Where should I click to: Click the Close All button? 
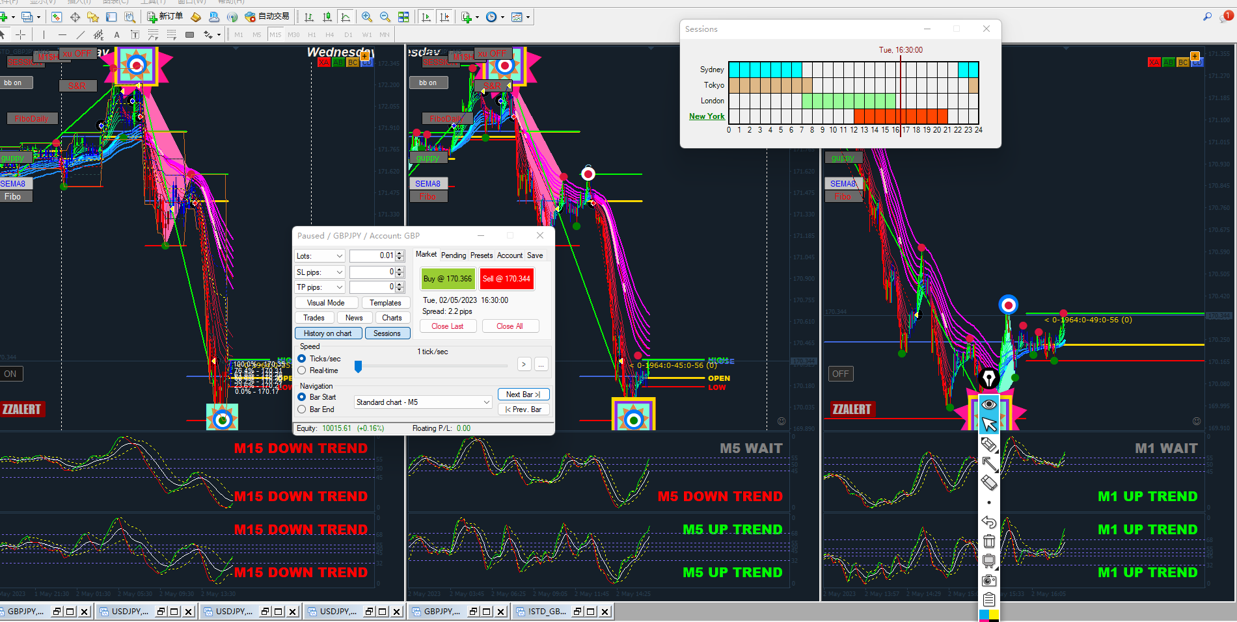(510, 326)
